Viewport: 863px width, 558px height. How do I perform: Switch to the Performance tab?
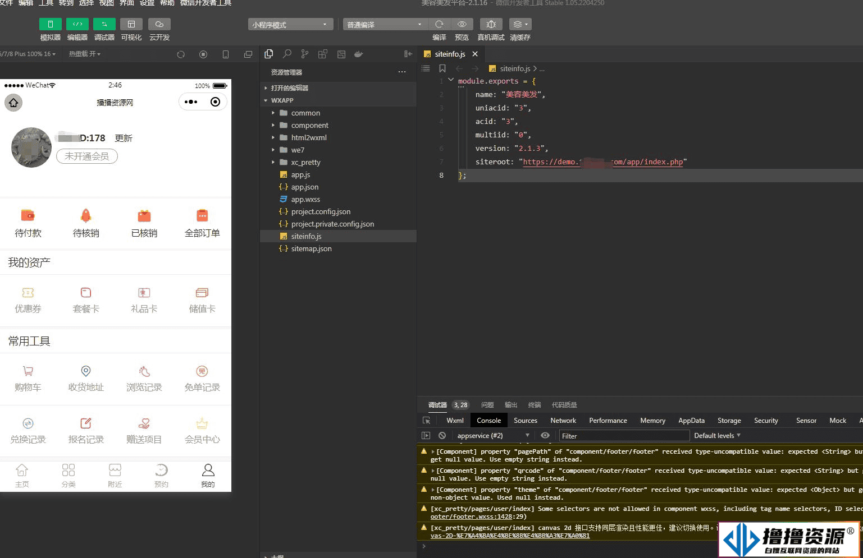coord(608,421)
